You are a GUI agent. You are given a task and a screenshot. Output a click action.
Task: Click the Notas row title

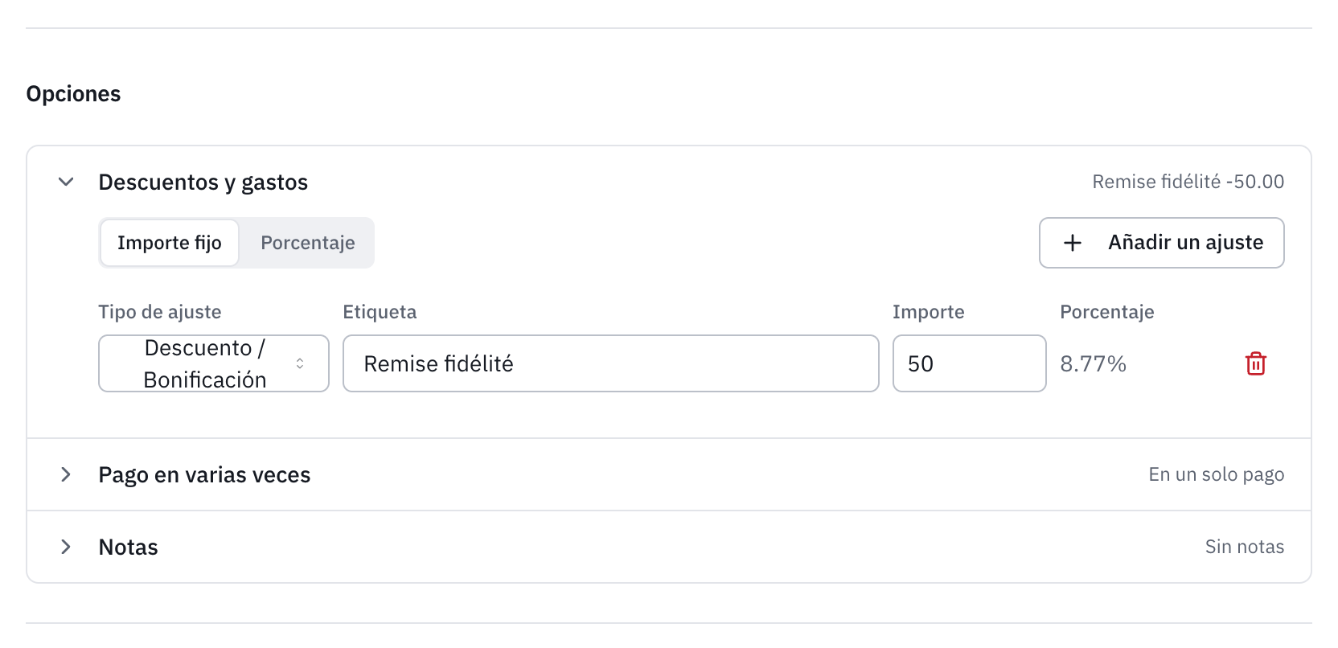(129, 547)
